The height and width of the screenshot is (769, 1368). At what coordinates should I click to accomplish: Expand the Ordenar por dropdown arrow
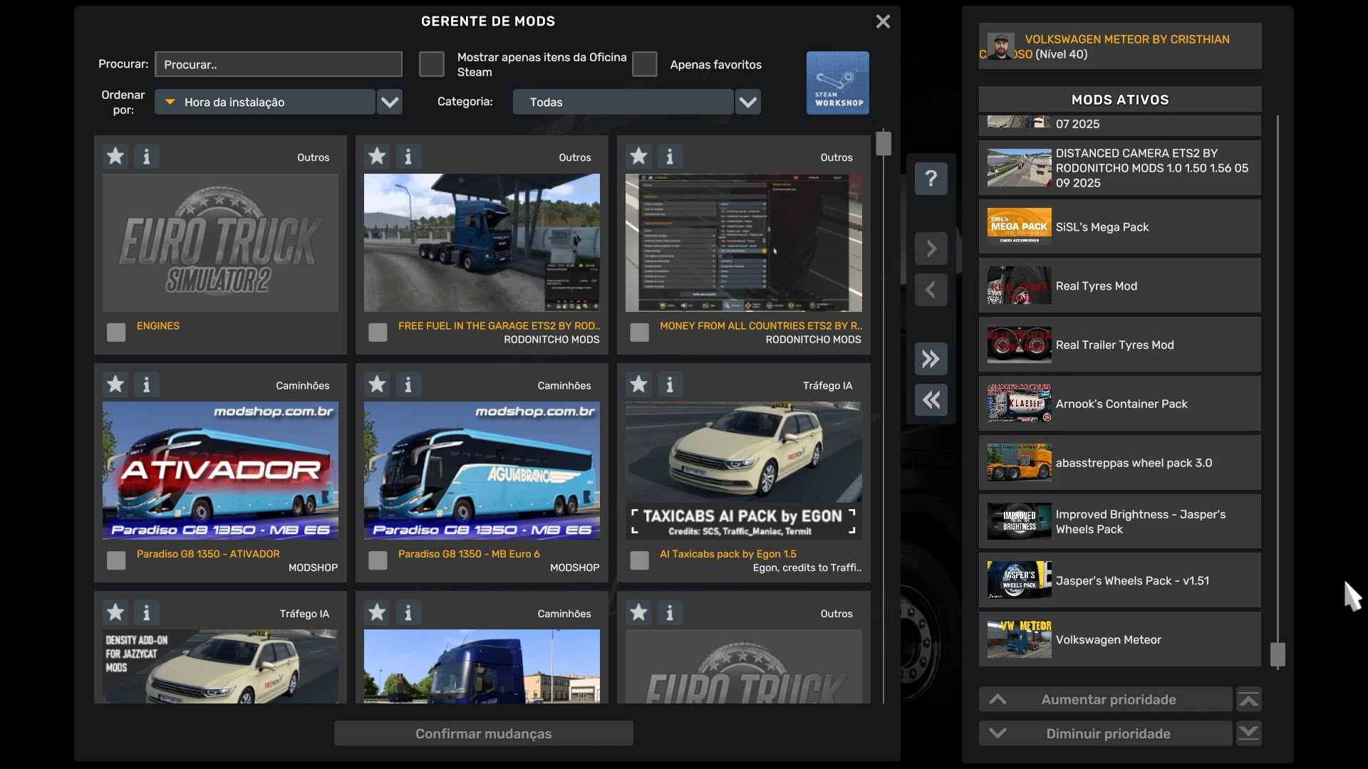point(390,102)
